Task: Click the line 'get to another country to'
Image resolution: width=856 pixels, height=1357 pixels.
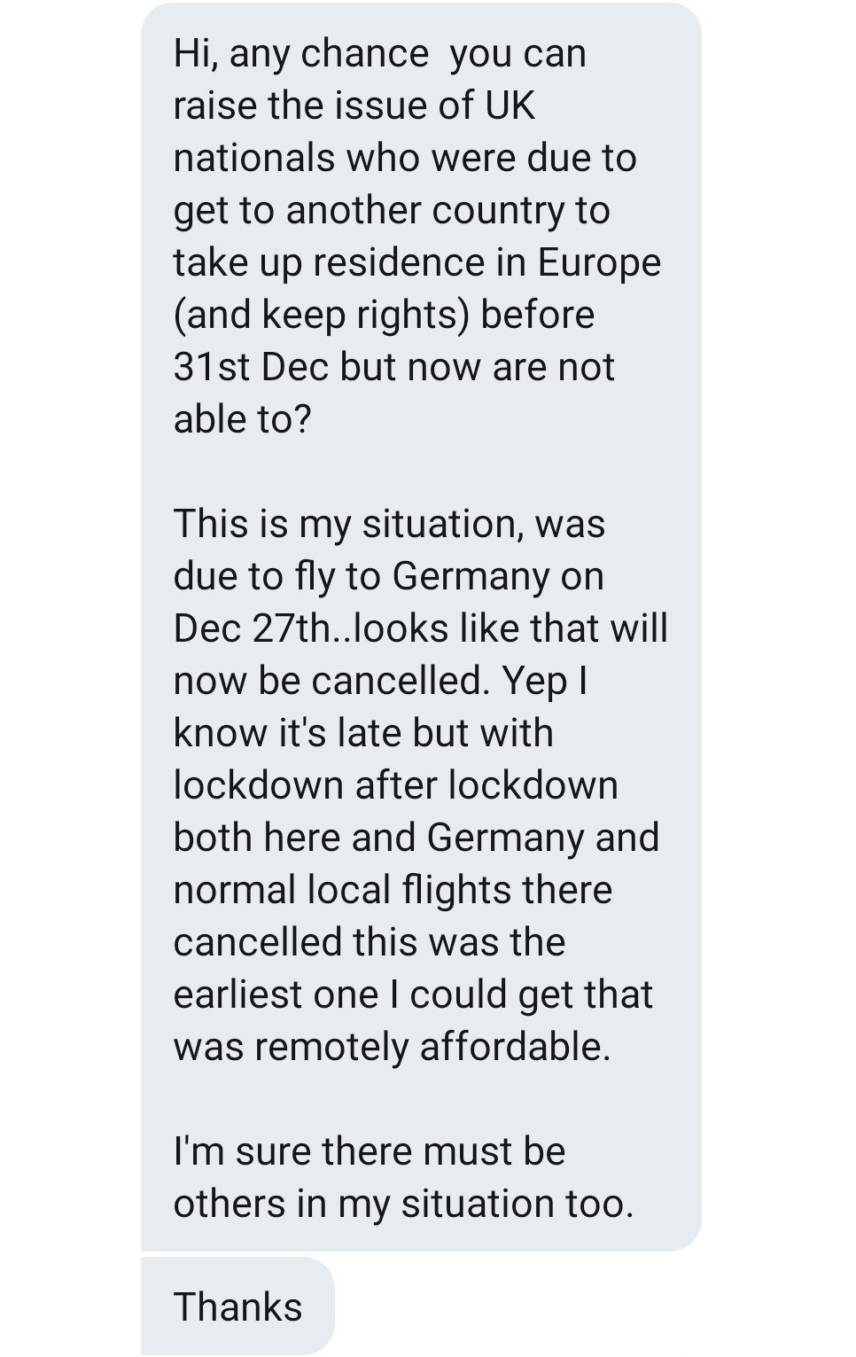Action: click(392, 211)
